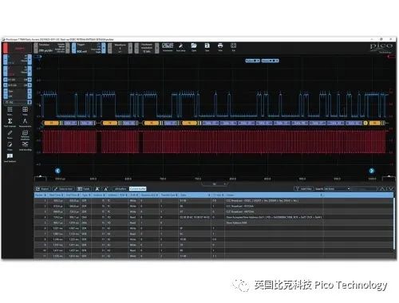Click the Start Time column header
This screenshot has width=399, height=303.
click(55, 195)
